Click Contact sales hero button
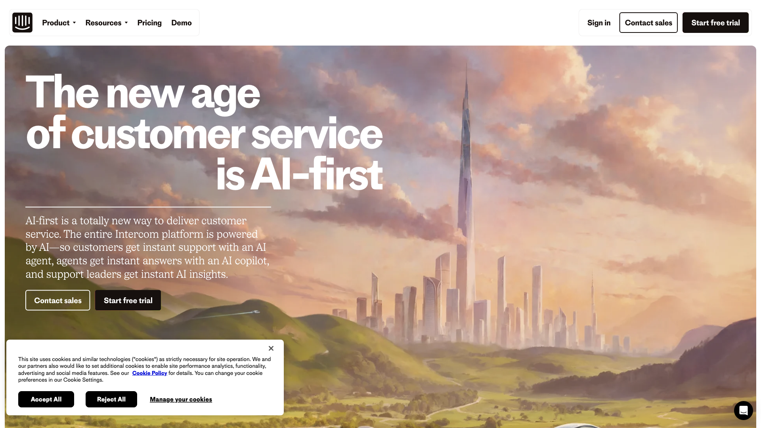 [x=57, y=300]
